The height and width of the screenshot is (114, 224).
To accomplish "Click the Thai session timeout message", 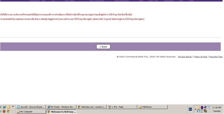I will [x=66, y=14].
